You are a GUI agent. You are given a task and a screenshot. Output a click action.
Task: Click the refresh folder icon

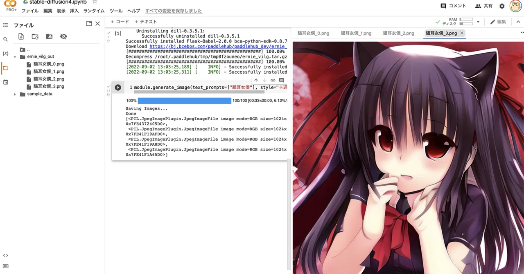[35, 36]
